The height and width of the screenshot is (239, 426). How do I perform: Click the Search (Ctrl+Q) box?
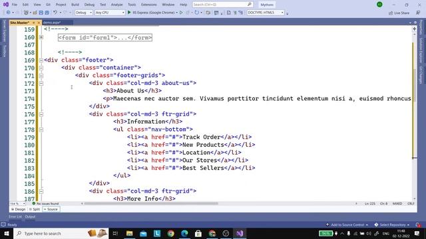(x=223, y=5)
